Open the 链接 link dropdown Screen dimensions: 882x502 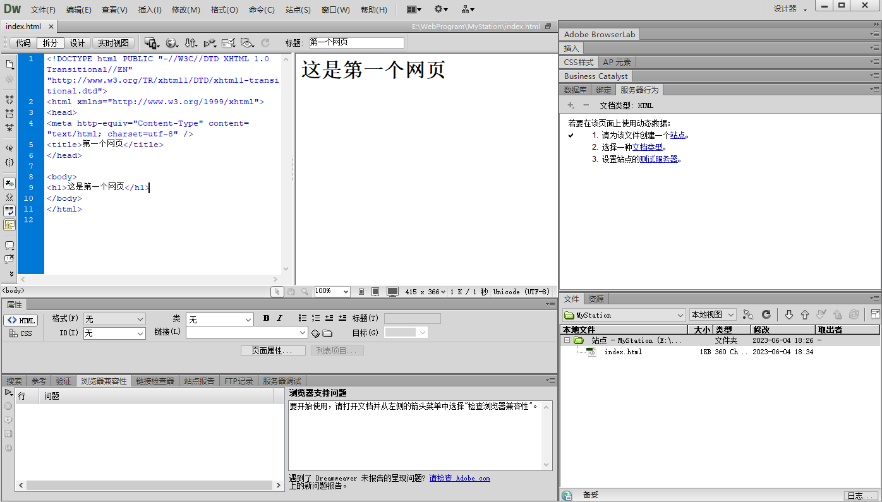click(x=246, y=332)
